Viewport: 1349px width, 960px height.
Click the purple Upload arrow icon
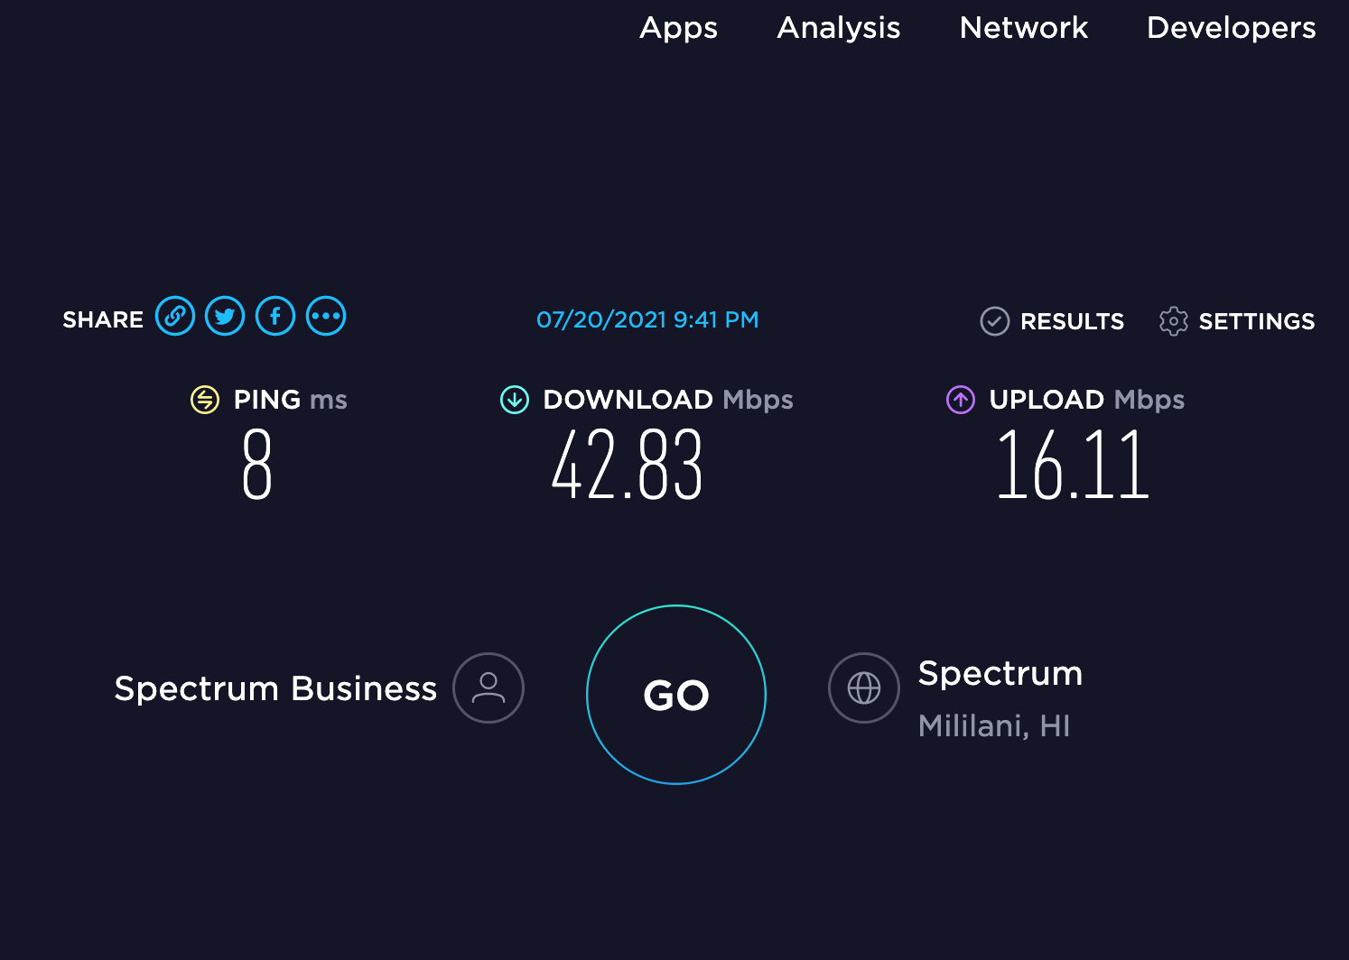click(x=961, y=399)
